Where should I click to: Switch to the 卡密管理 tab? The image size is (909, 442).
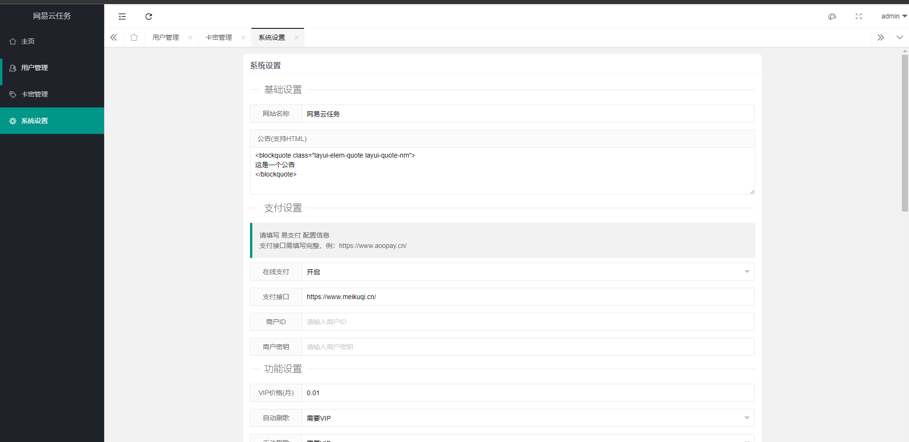click(219, 37)
